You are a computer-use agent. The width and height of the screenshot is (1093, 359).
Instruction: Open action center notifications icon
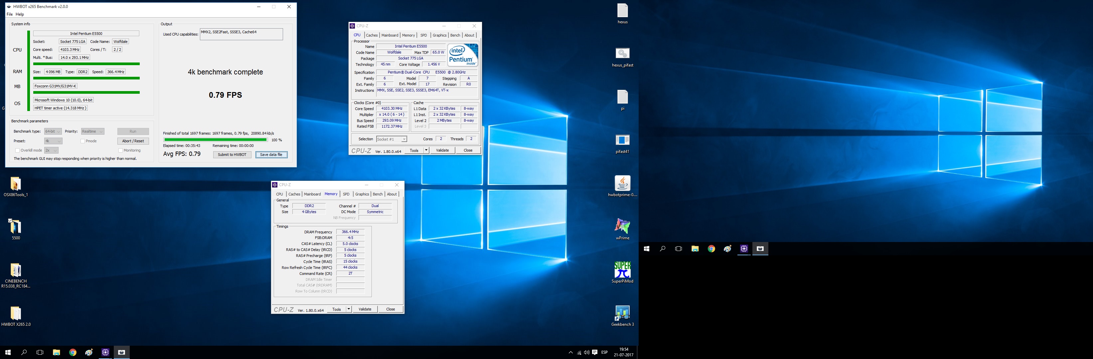click(x=595, y=352)
